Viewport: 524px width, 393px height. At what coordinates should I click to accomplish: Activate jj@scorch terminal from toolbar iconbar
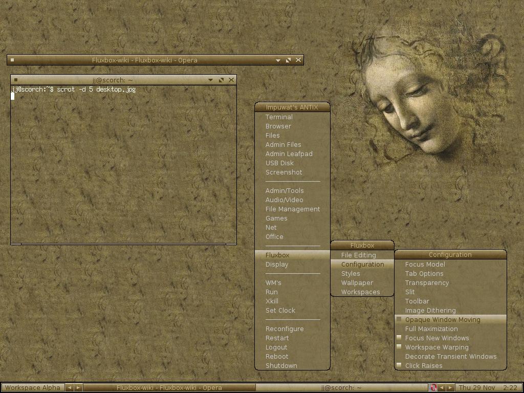(341, 388)
